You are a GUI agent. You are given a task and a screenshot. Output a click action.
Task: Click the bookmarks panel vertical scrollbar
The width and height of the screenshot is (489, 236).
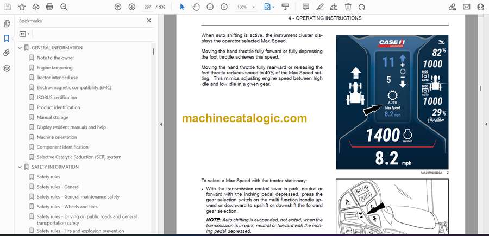(153, 52)
